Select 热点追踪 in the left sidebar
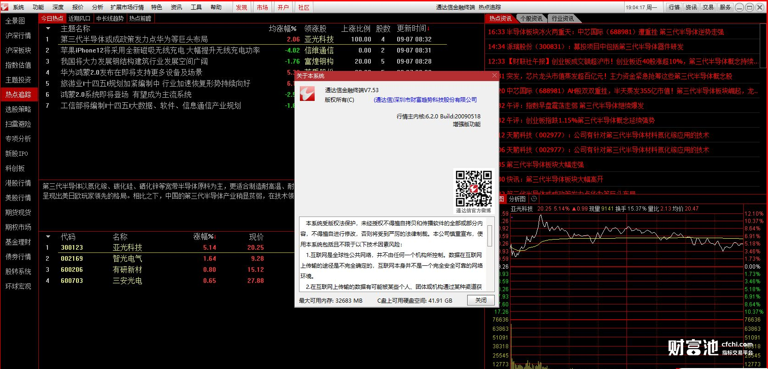Viewport: 768px width, 369px height. coord(18,94)
